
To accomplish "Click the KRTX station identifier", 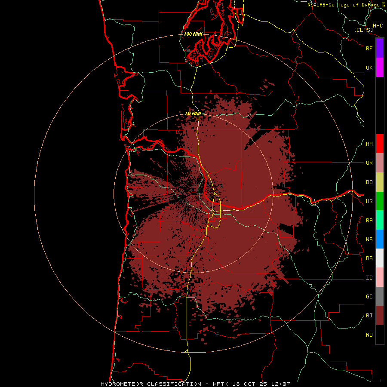I will pos(221,384).
